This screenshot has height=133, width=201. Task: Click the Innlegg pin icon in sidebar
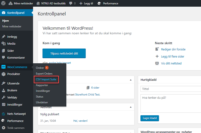[x=3, y=37]
